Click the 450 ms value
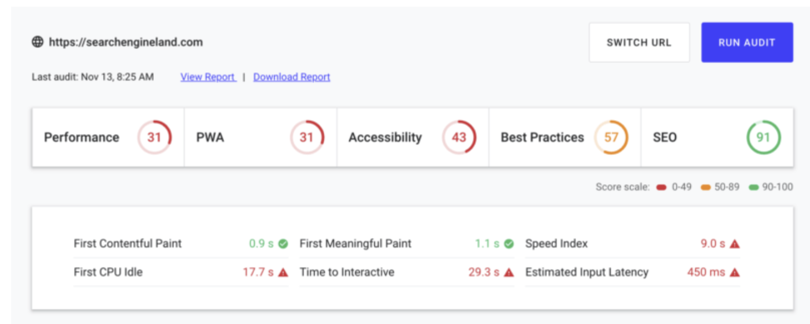The height and width of the screenshot is (324, 810). pos(706,272)
